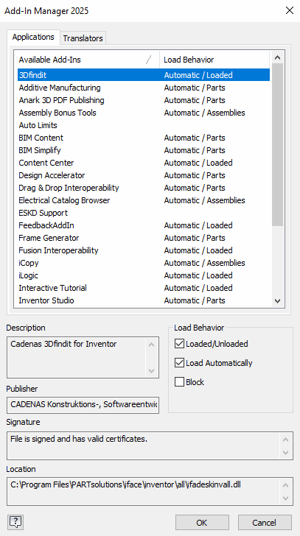Select the Applications tab
Screen dimensions: 300x536
[33, 37]
